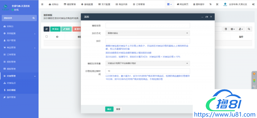Viewport: 257px width, 118px height.
Task: Open the 模板生效场景 dropdown
Action: 148,63
